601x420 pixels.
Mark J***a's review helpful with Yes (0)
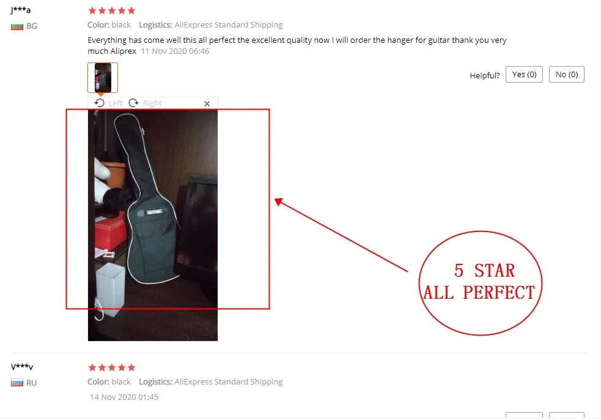[x=524, y=75]
